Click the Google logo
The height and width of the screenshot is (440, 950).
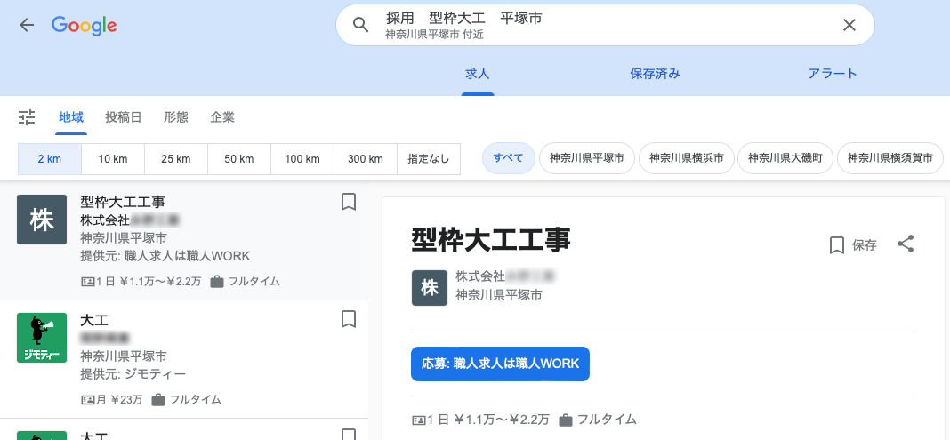point(85,25)
